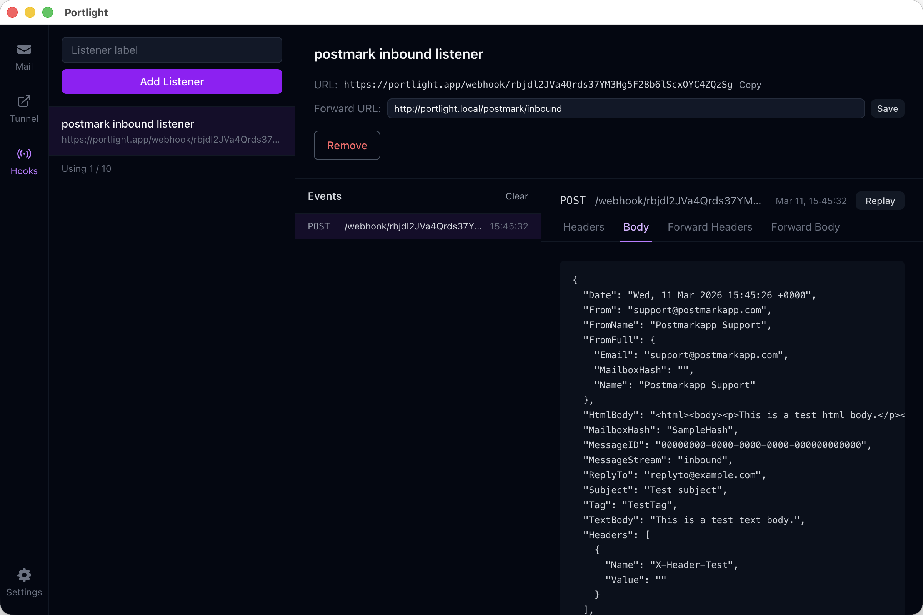Switch to the Headers tab
The width and height of the screenshot is (923, 615).
click(583, 227)
